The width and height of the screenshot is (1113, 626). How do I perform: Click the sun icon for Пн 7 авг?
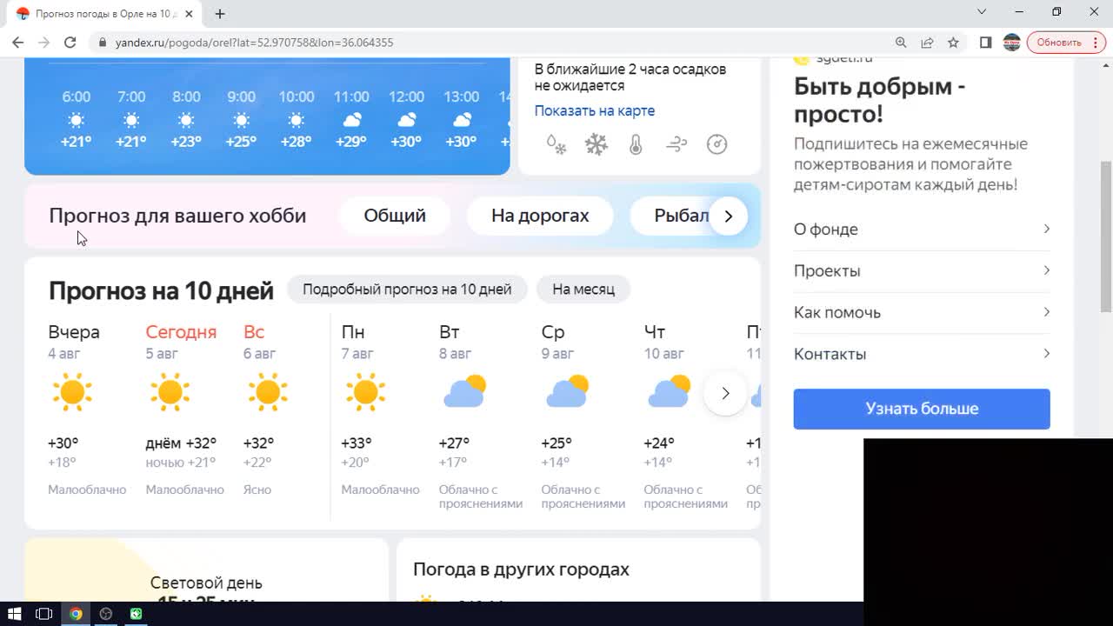click(365, 393)
